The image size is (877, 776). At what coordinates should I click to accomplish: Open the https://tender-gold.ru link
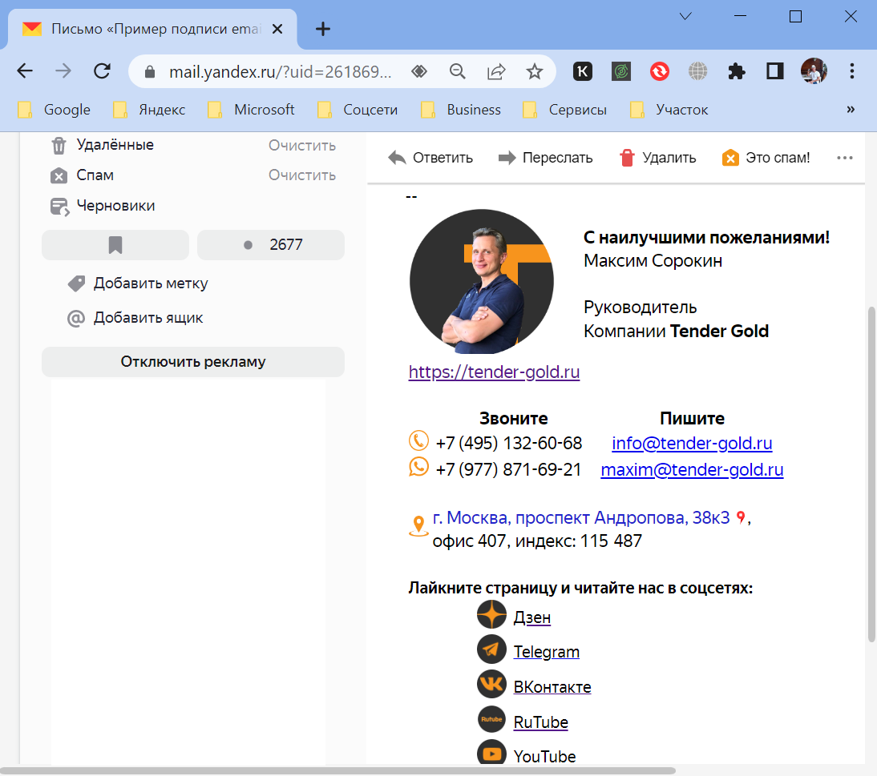point(494,372)
